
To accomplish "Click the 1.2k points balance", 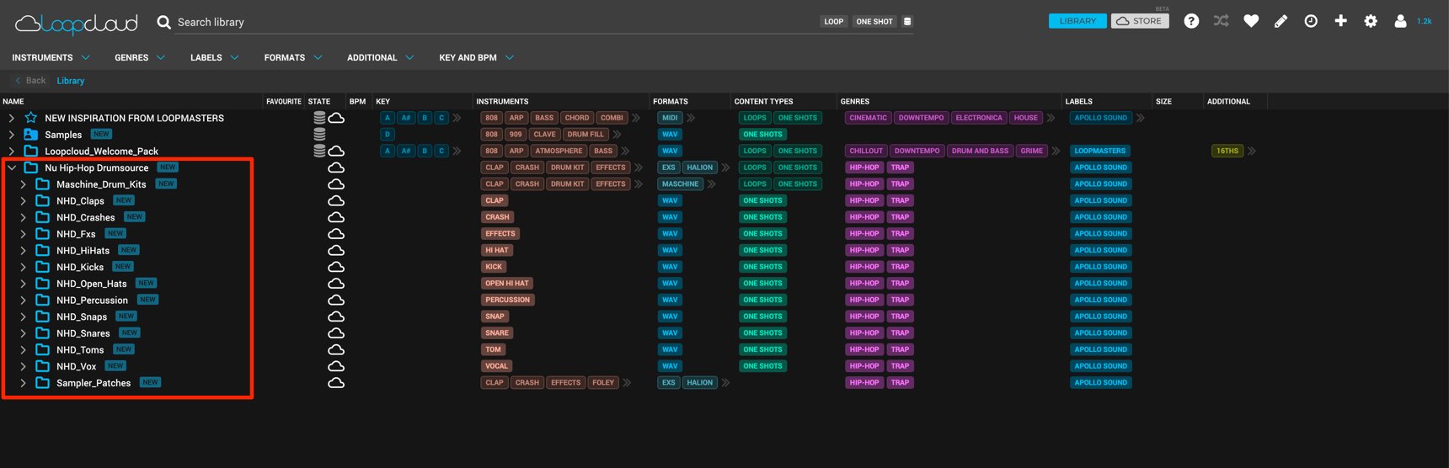I will point(1425,21).
